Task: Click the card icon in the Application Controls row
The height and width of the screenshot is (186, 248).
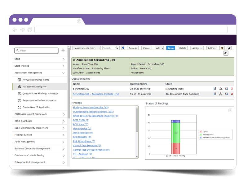Action: pyautogui.click(x=227, y=94)
